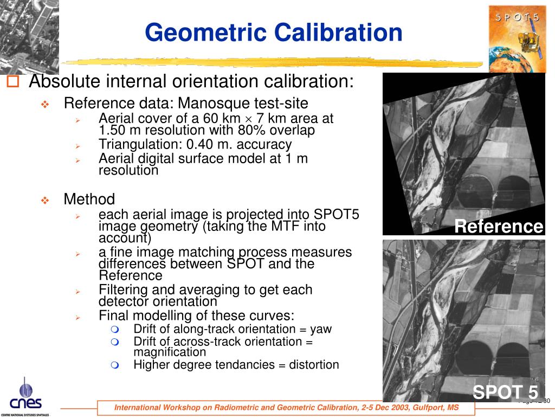This screenshot has height=418, width=555.
Task: Click 'Triangulation: 0.40 m. accuracy' line
Action: click(x=195, y=144)
